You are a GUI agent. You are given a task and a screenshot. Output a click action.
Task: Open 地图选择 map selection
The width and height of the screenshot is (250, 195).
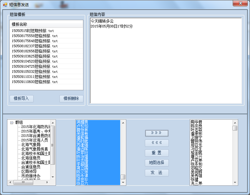[x=157, y=163]
